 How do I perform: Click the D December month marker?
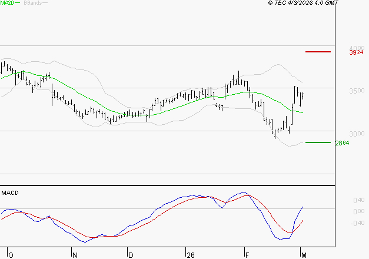point(131,255)
